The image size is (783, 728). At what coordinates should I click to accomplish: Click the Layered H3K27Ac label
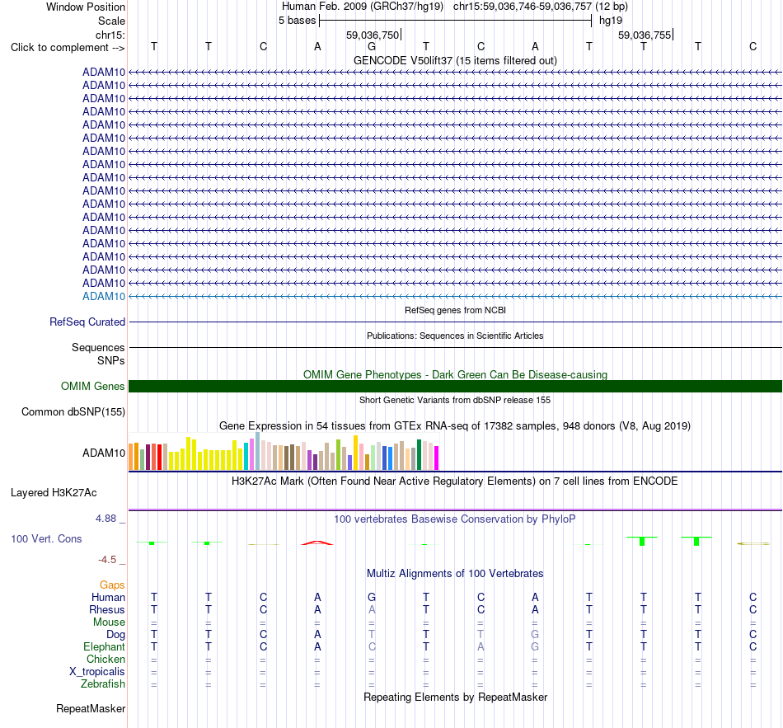[54, 493]
